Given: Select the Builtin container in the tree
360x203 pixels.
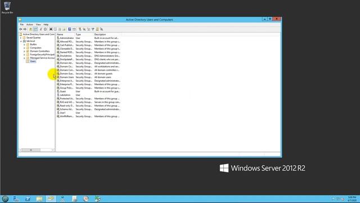Looking at the screenshot, I should pyautogui.click(x=33, y=45).
